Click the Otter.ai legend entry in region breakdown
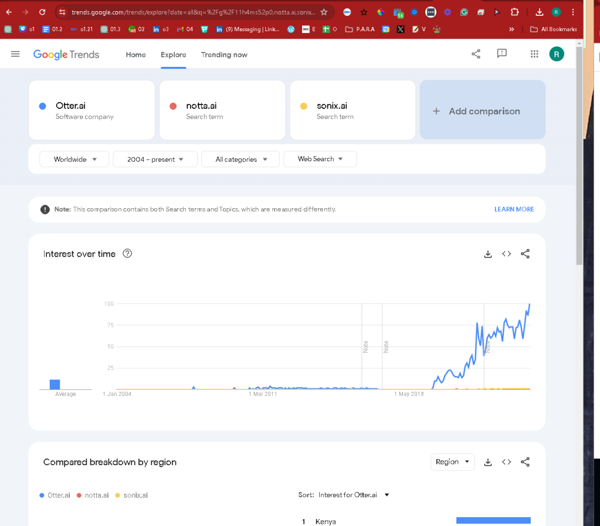Image resolution: width=600 pixels, height=526 pixels. pos(55,496)
